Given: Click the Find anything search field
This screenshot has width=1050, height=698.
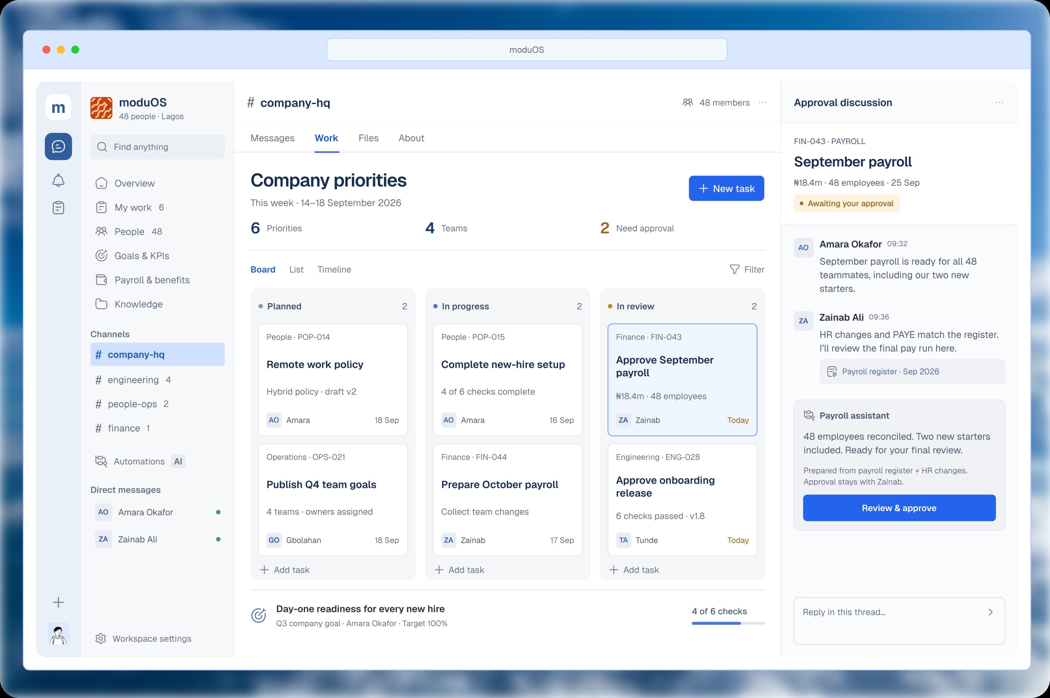Looking at the screenshot, I should point(157,147).
